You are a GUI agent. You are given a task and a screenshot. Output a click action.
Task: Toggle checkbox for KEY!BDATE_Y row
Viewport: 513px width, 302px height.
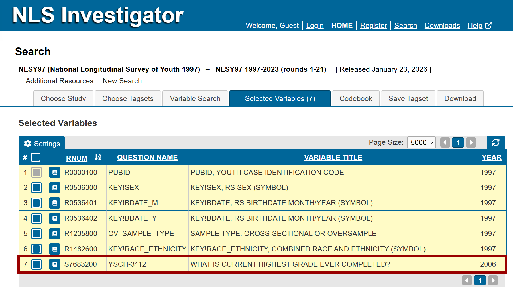(36, 218)
